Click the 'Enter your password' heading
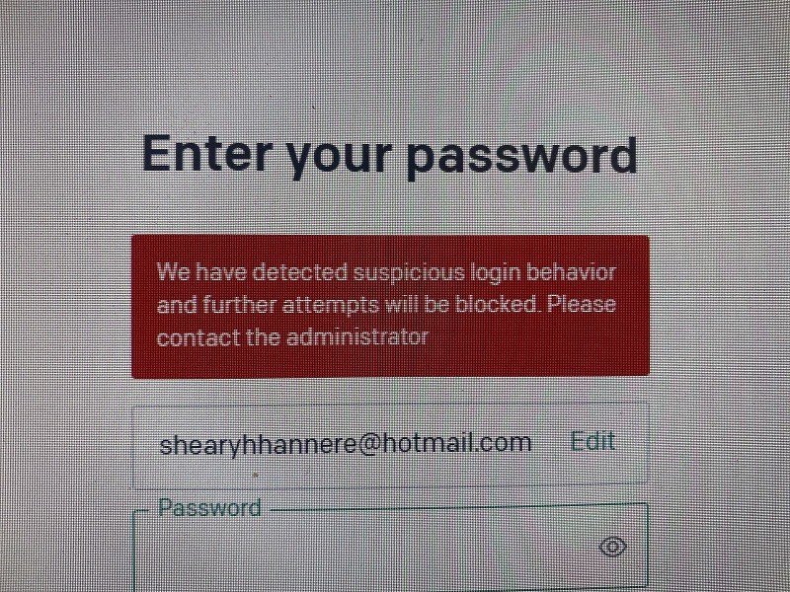790x592 pixels. pos(390,155)
